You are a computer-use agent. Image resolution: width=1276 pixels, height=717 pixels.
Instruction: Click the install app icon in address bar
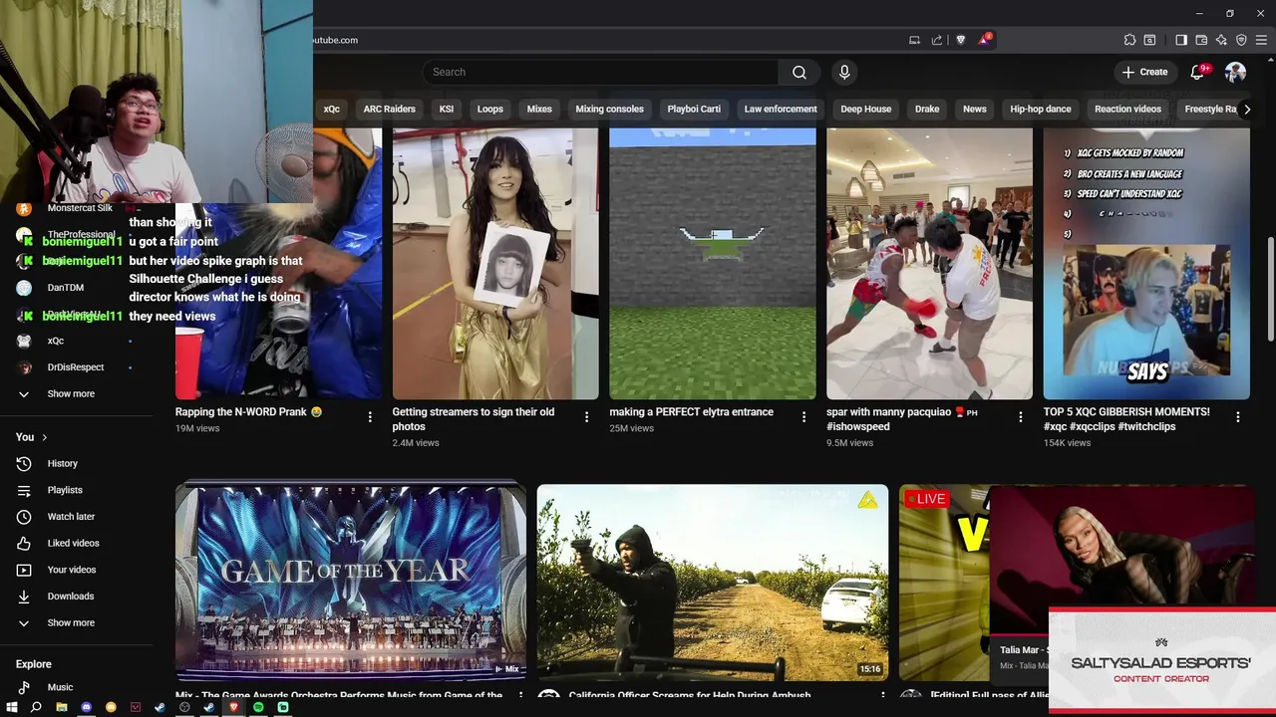[x=914, y=40]
